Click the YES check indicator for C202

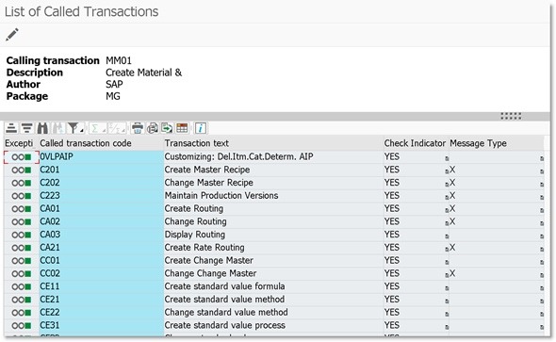(392, 183)
